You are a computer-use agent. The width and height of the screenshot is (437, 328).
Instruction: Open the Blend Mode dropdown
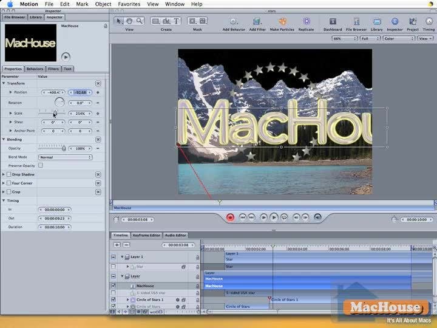pyautogui.click(x=65, y=157)
